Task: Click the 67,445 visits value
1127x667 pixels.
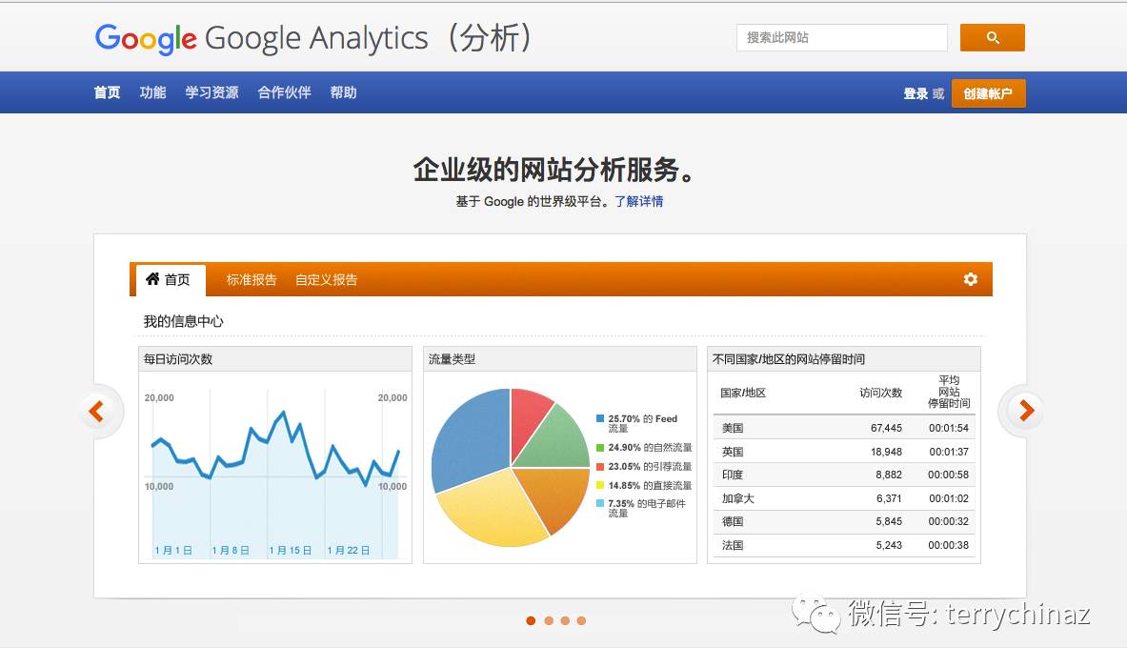Action: pyautogui.click(x=886, y=428)
